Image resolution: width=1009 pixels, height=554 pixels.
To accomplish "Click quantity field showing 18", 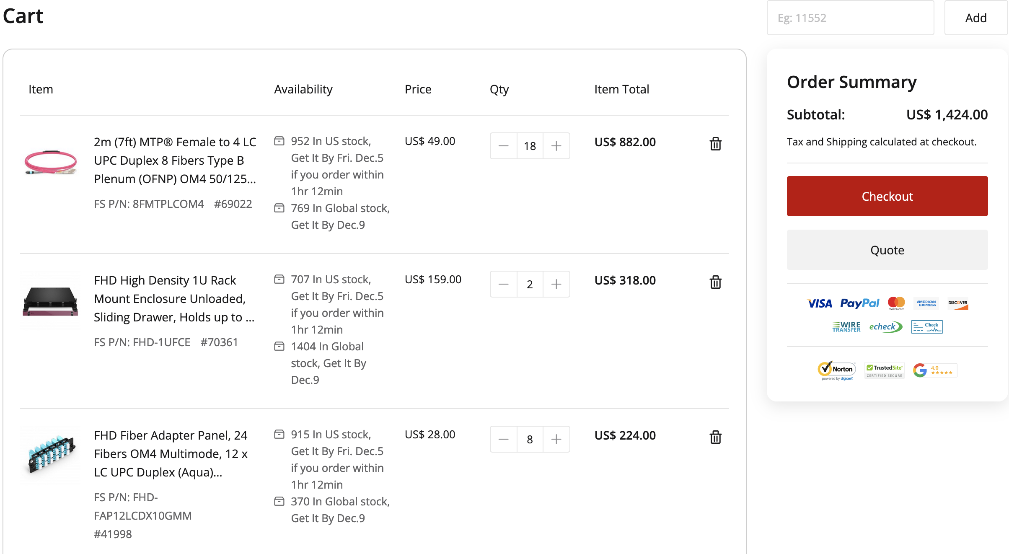I will point(530,146).
